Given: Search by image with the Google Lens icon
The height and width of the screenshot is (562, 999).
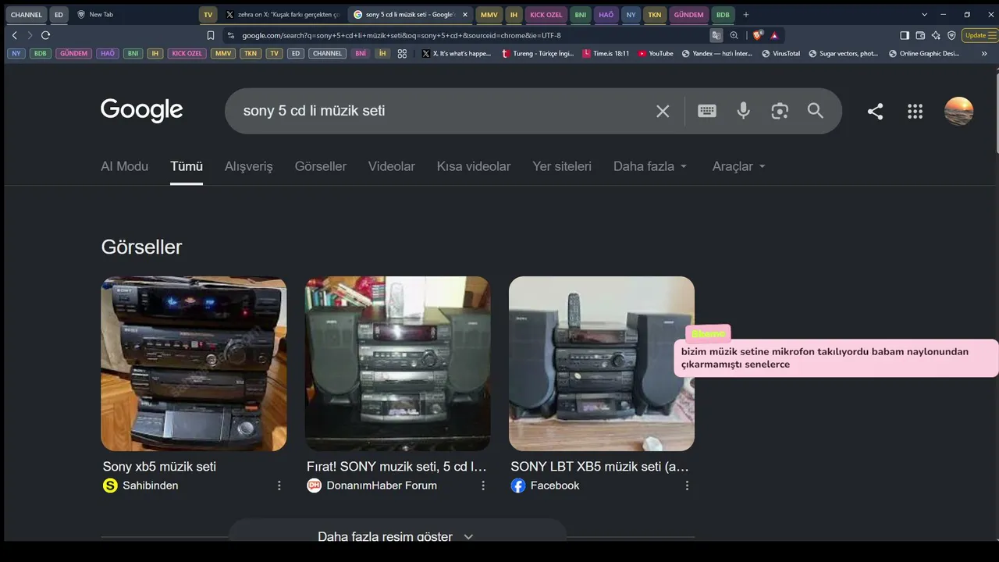Looking at the screenshot, I should pos(780,111).
